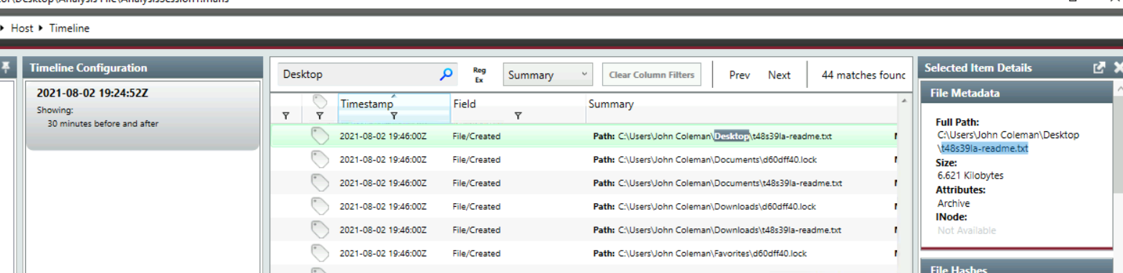
Task: Select the Favorites d60dff40.lock path row
Action: tap(584, 253)
